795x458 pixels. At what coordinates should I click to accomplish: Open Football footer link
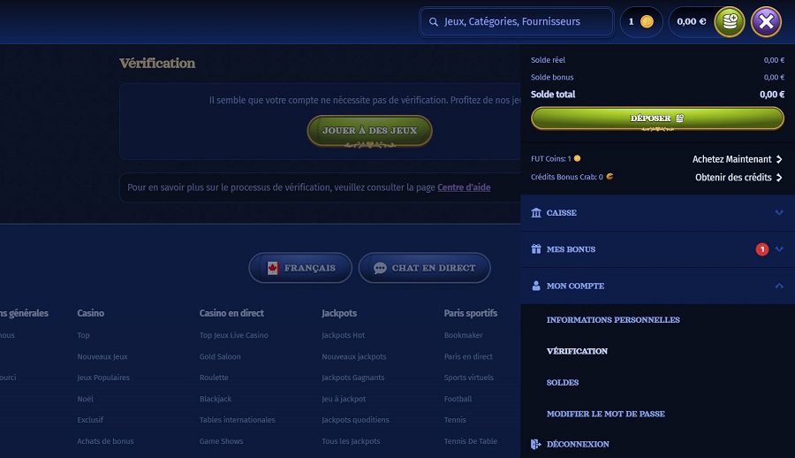tap(458, 399)
